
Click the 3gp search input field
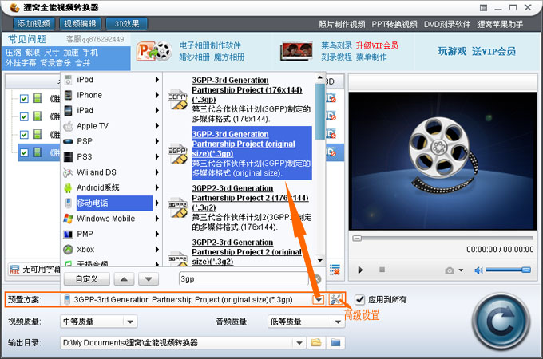tap(244, 278)
